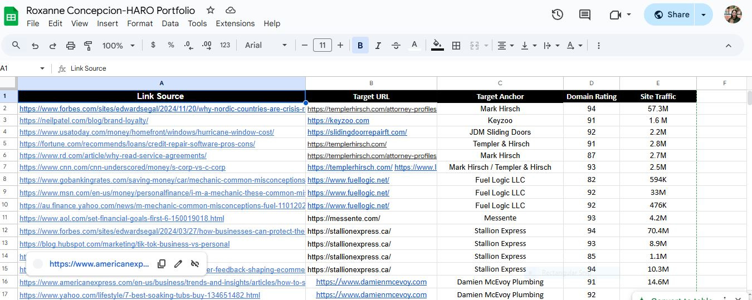
Task: Edit link using the pencil icon
Action: tap(178, 264)
